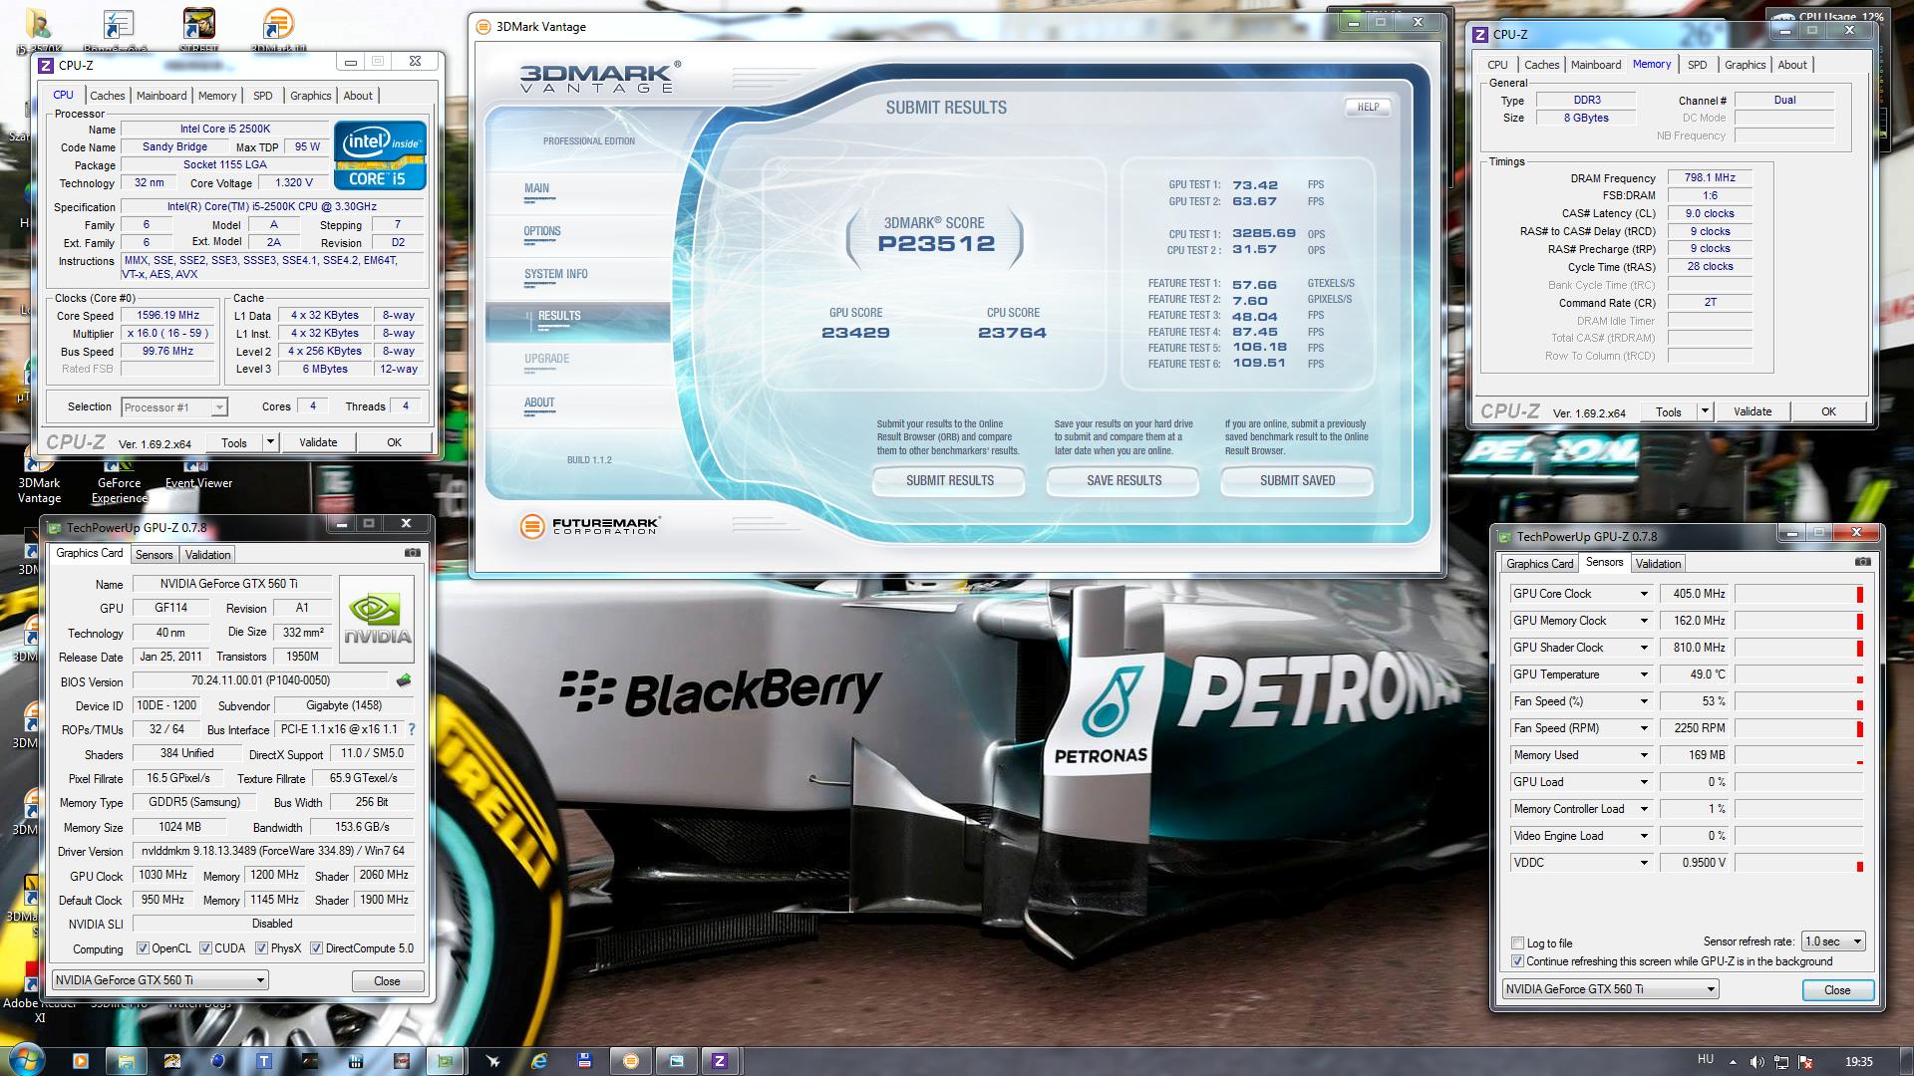Click the SUBMIT RESULTS button

tap(949, 481)
